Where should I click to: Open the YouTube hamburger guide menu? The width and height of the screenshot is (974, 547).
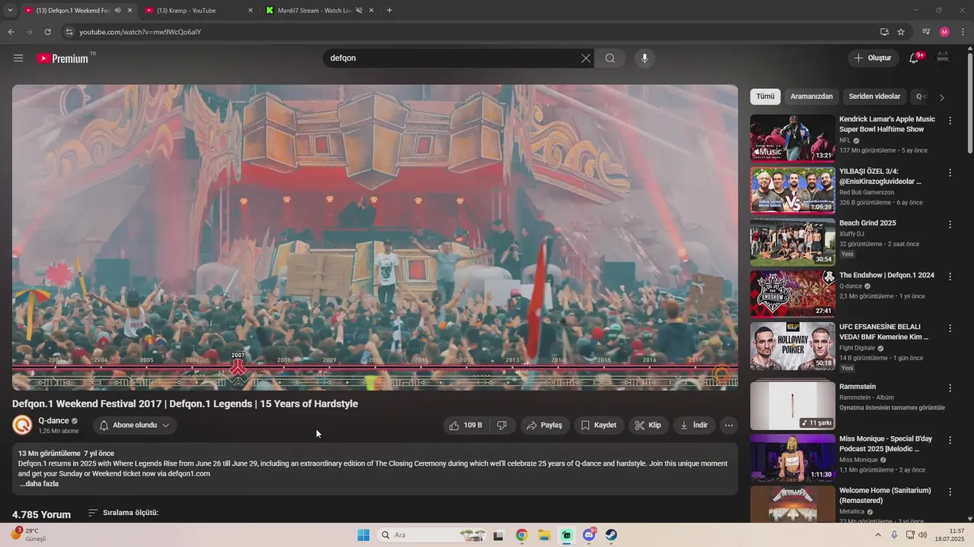click(x=18, y=58)
